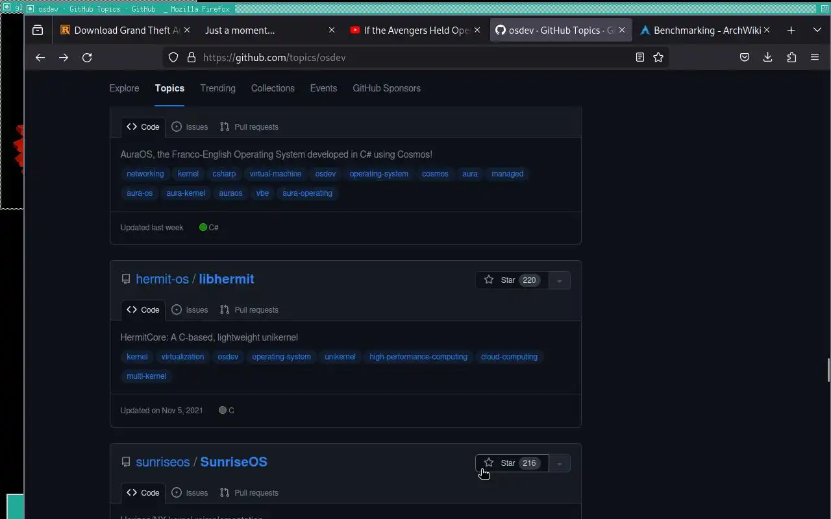Open the Collections navigation item
This screenshot has width=831, height=519.
point(273,88)
